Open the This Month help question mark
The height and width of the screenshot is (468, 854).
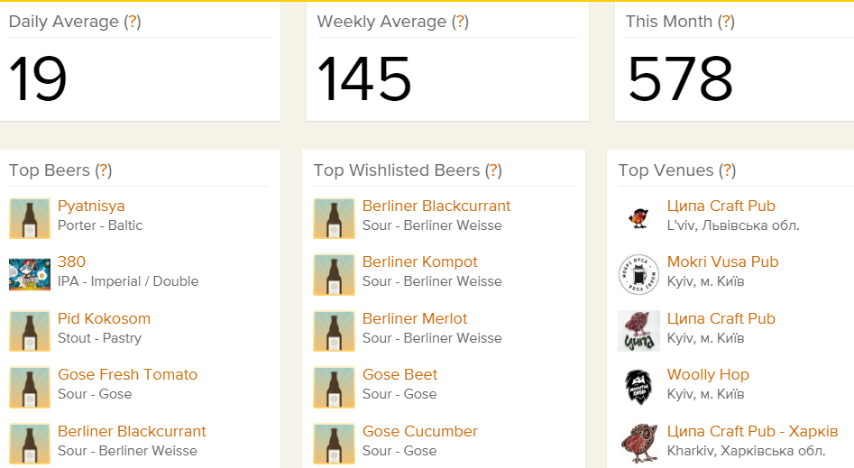pos(726,22)
